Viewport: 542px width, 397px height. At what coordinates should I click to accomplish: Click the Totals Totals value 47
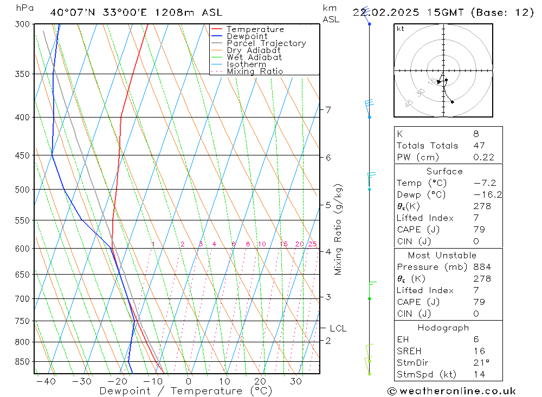click(479, 146)
